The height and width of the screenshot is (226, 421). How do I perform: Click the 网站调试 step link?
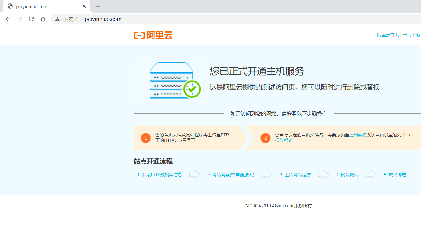point(347,175)
